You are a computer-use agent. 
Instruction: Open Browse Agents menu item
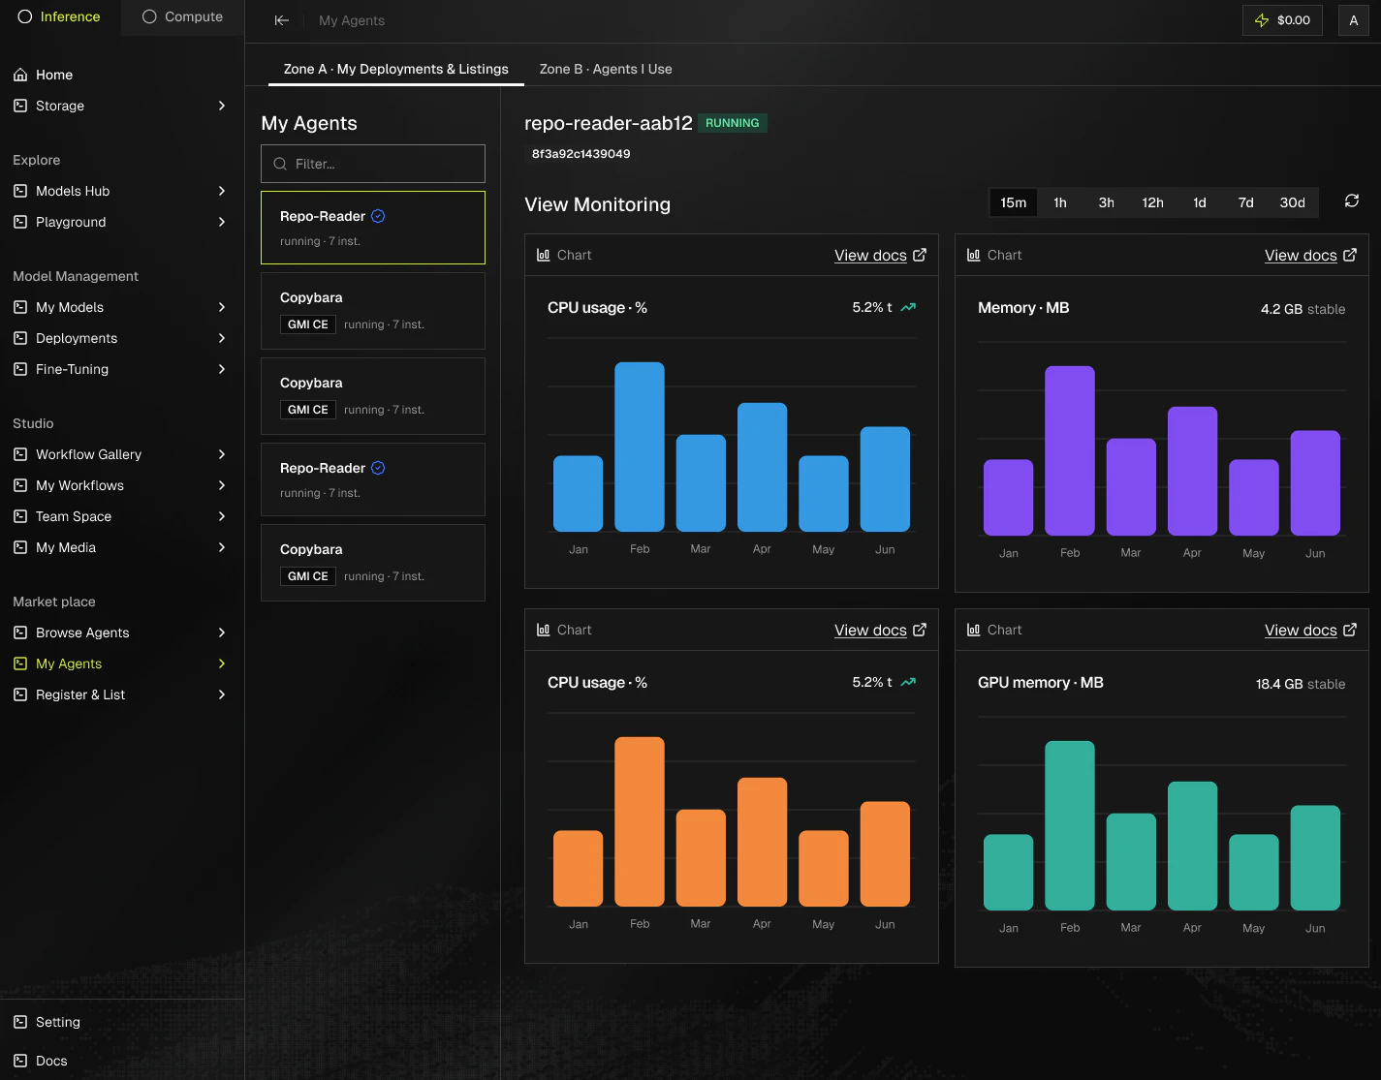click(x=121, y=633)
